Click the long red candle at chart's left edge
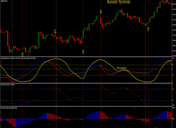Viewport: 176px width, 128px height. [8, 38]
